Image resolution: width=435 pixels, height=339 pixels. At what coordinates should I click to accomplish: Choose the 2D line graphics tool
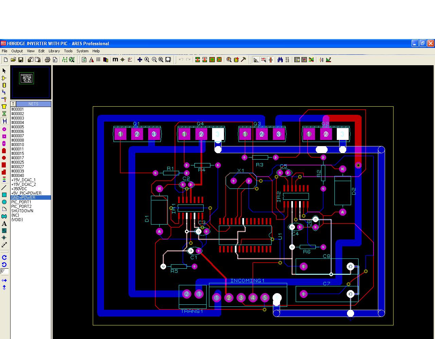coord(4,188)
